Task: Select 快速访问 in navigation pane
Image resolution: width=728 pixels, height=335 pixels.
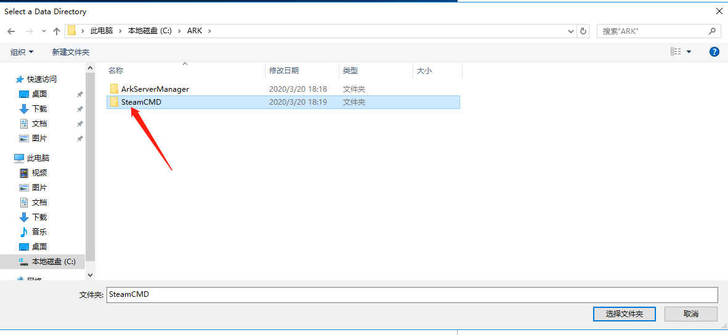Action: pyautogui.click(x=42, y=79)
